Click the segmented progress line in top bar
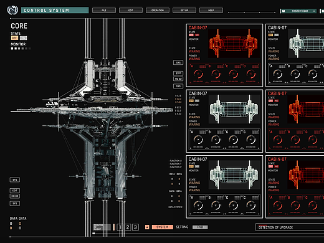 tap(252, 12)
